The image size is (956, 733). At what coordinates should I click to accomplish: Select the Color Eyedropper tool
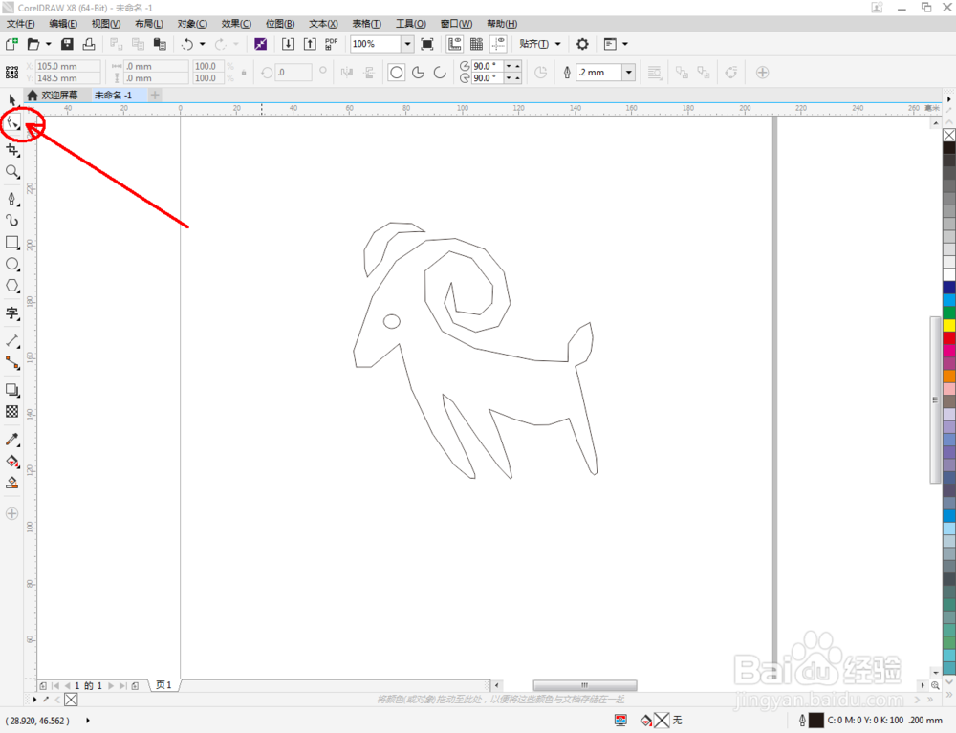coord(12,439)
